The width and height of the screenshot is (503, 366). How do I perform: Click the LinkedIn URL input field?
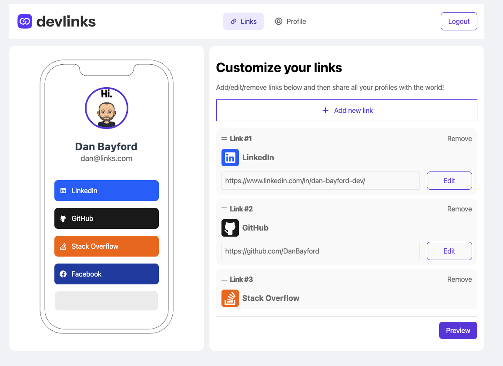pos(320,181)
